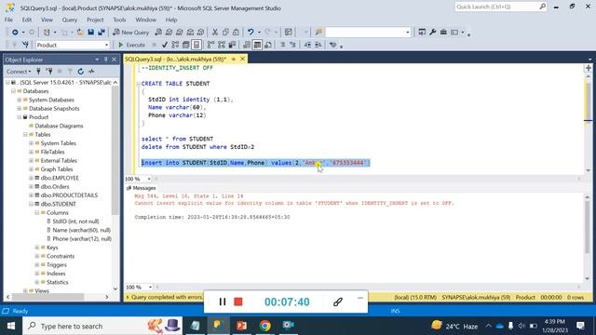Collapse the Databases node
596x335 pixels.
(13, 91)
